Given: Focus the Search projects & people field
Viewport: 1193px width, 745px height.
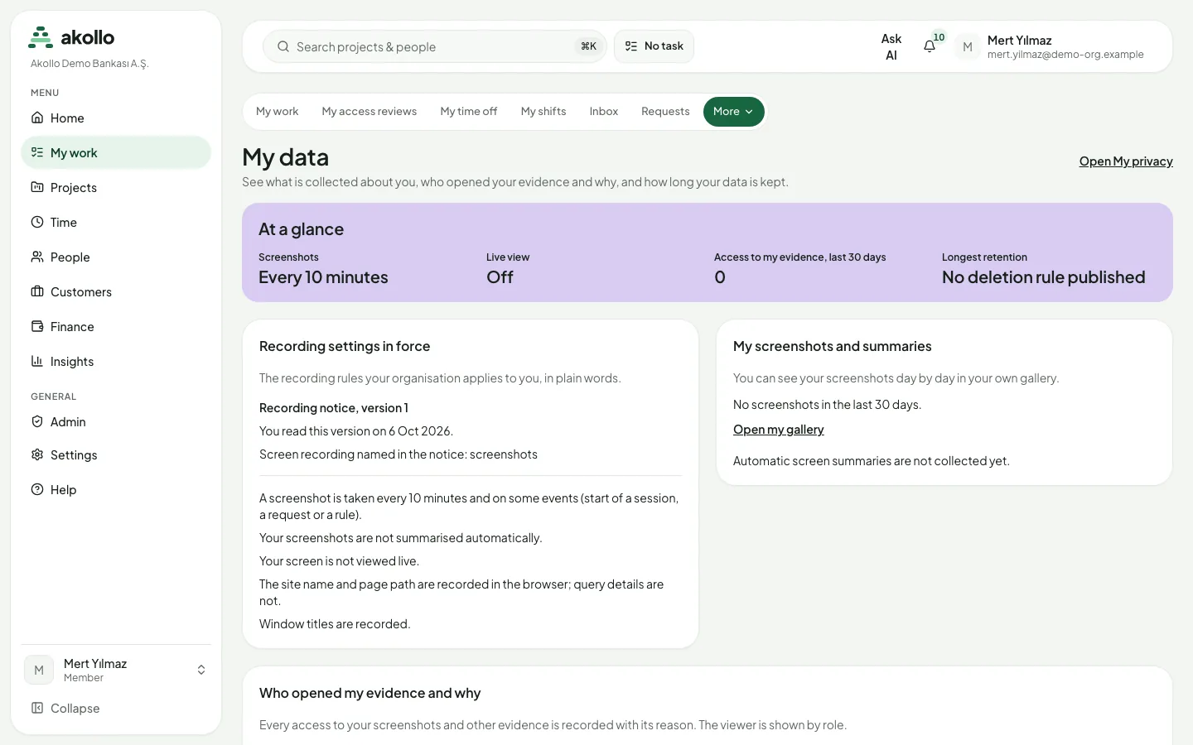Looking at the screenshot, I should (x=435, y=46).
